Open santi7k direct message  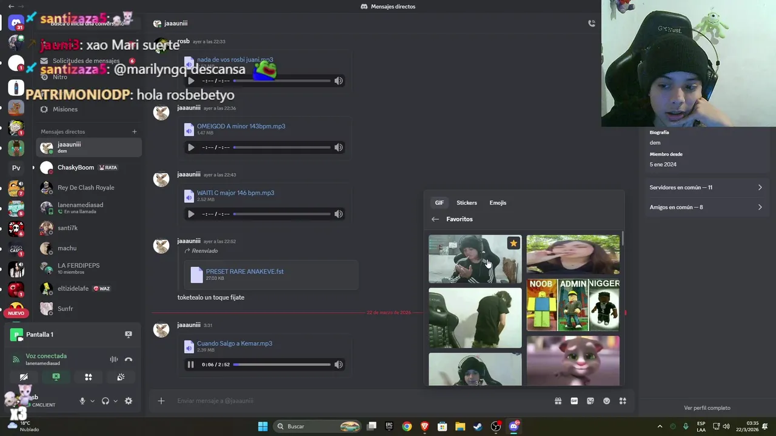[89, 228]
